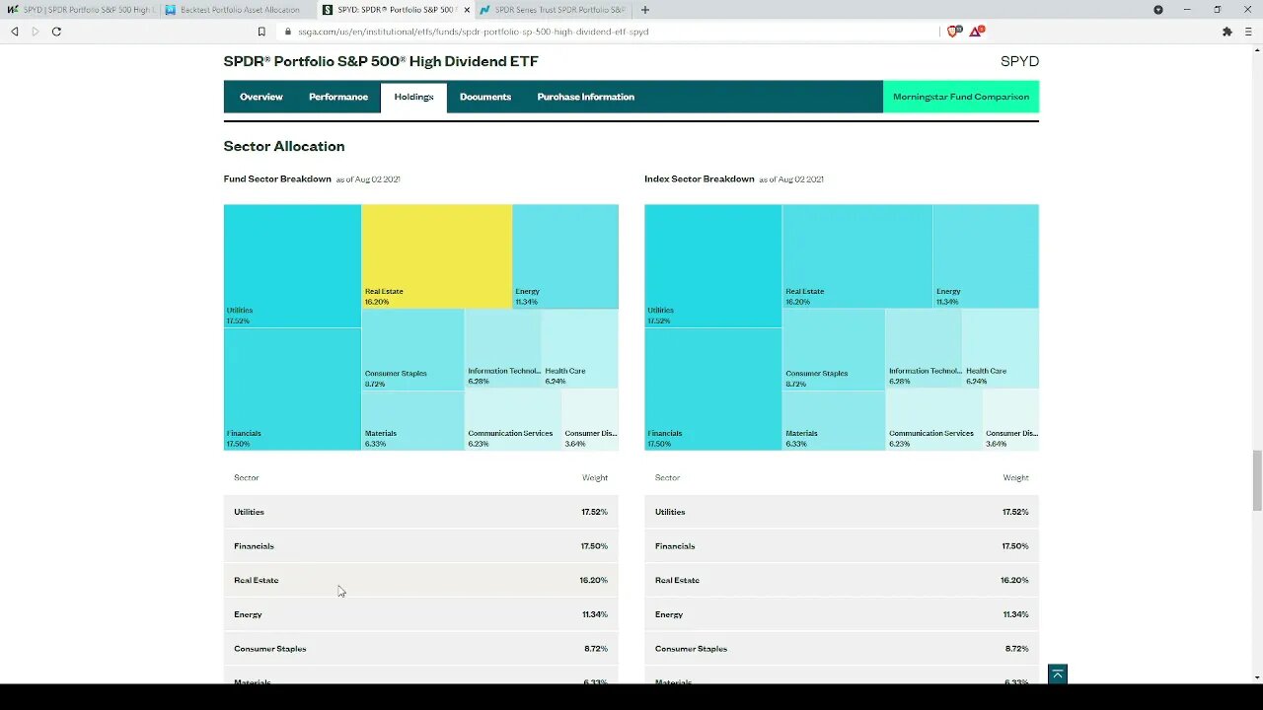Click Index Consumer Discretionary treemap tile
Image resolution: width=1263 pixels, height=710 pixels.
(x=1010, y=420)
